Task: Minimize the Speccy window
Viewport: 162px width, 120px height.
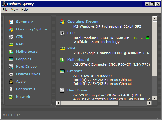Action: click(x=147, y=4)
